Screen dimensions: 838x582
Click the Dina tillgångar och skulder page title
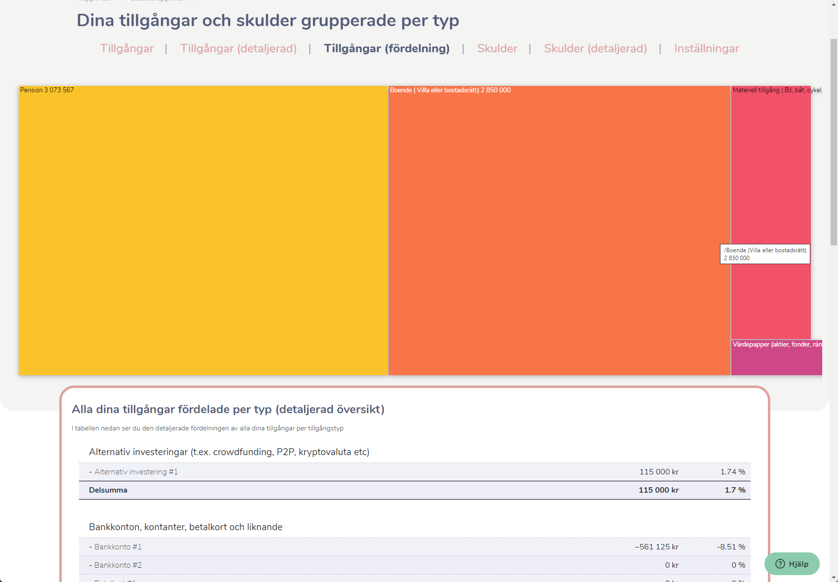pos(268,20)
